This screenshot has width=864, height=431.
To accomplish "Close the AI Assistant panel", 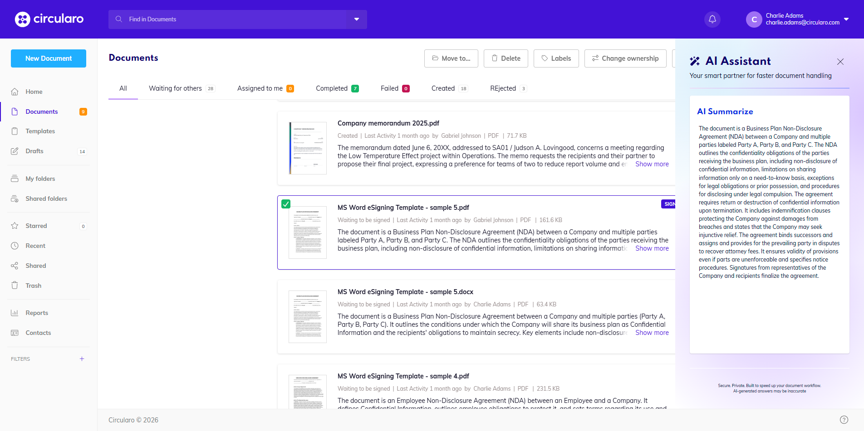I will point(840,62).
